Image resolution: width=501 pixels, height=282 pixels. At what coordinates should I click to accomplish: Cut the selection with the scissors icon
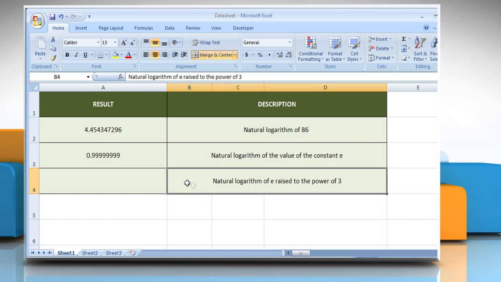53,40
